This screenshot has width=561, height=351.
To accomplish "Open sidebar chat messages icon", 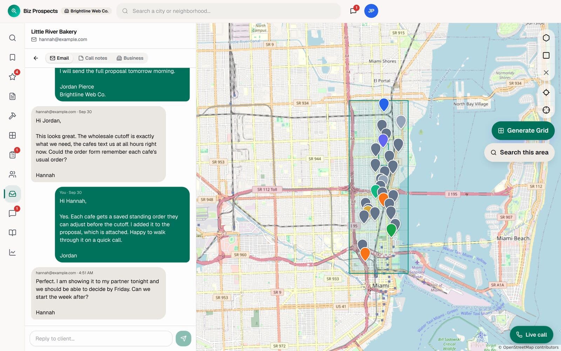I will pos(12,213).
